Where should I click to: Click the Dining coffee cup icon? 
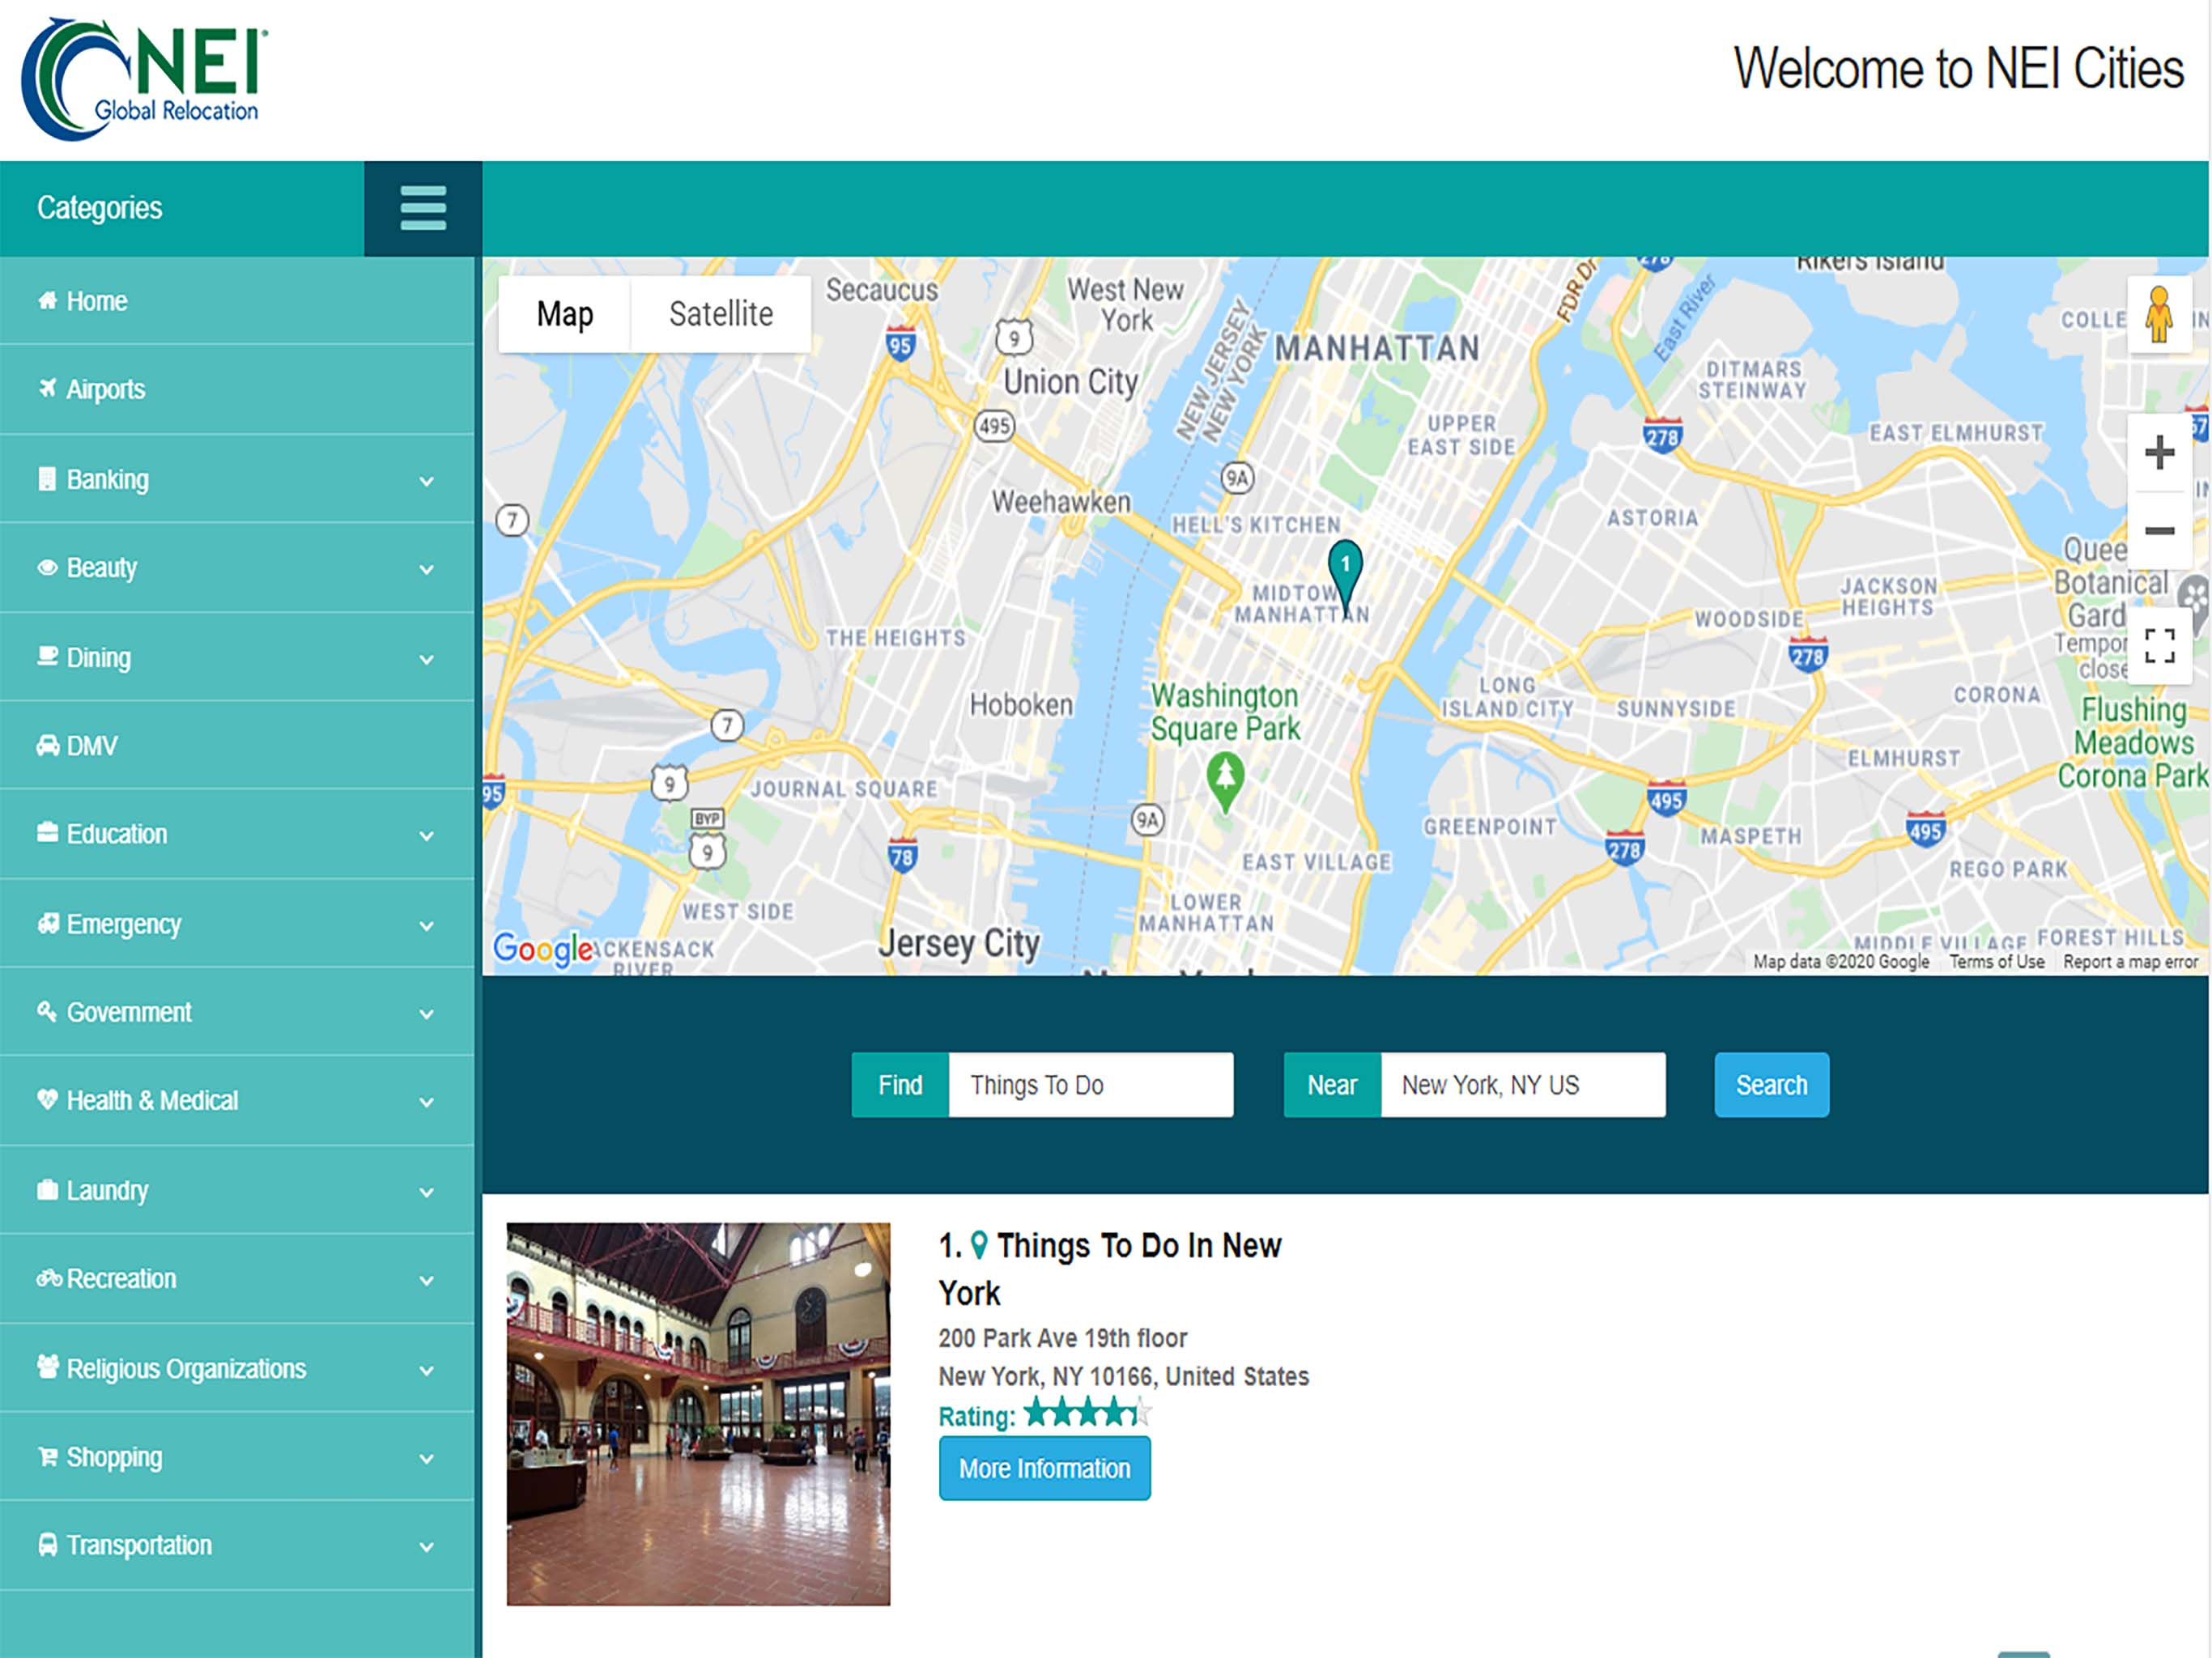click(47, 656)
